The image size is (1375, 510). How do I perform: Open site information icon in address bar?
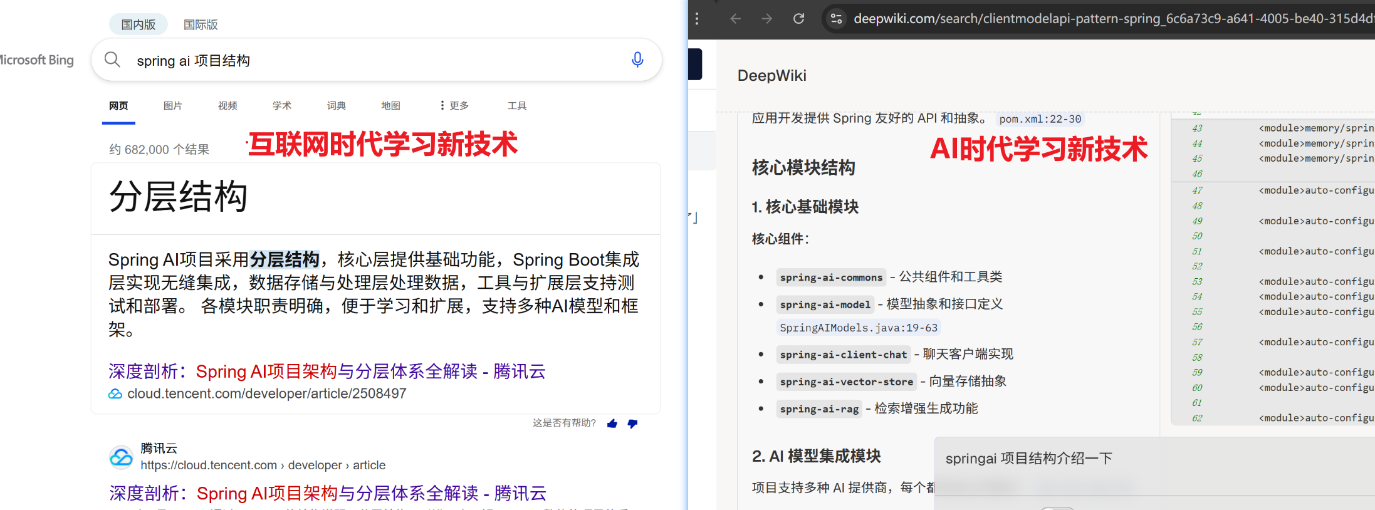pyautogui.click(x=836, y=19)
